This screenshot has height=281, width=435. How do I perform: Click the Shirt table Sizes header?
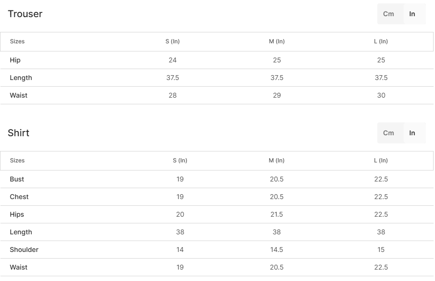(x=17, y=161)
